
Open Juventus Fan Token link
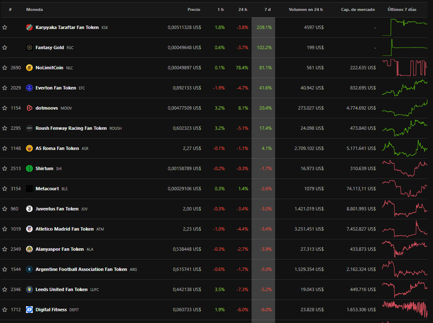pyautogui.click(x=57, y=209)
